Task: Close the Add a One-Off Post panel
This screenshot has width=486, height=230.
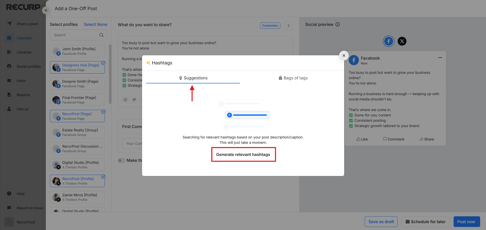Action: 46,10
